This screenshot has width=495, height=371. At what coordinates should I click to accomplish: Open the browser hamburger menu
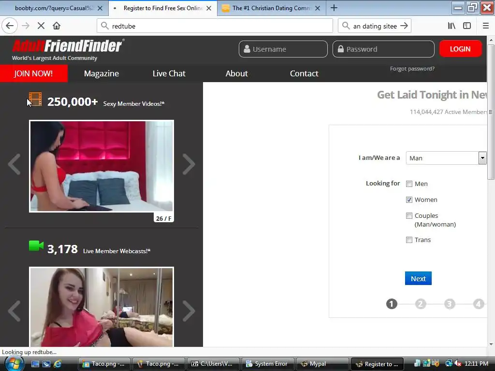486,26
